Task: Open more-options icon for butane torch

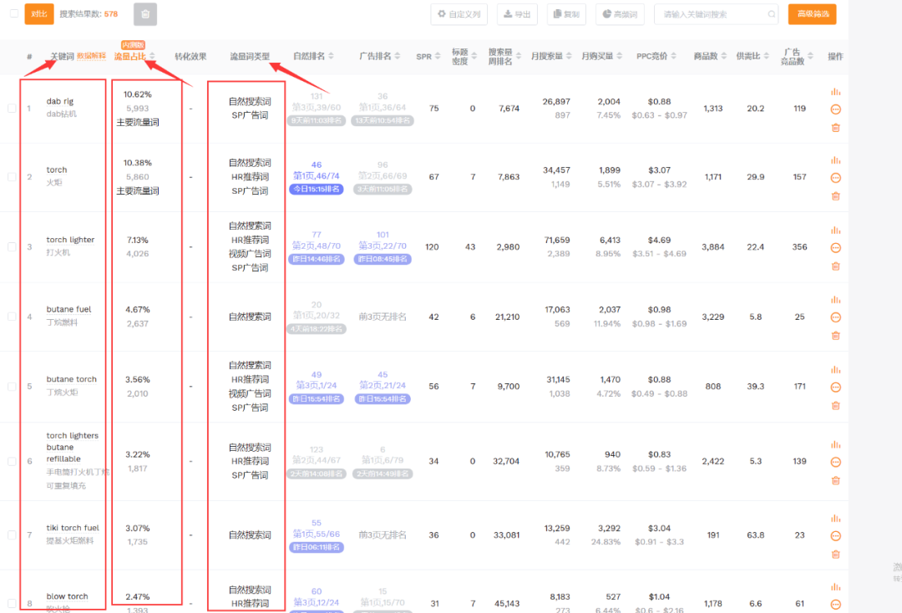Action: point(836,387)
